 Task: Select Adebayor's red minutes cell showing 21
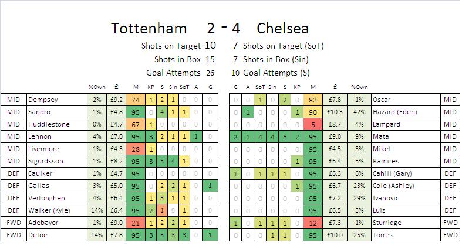[136, 223]
